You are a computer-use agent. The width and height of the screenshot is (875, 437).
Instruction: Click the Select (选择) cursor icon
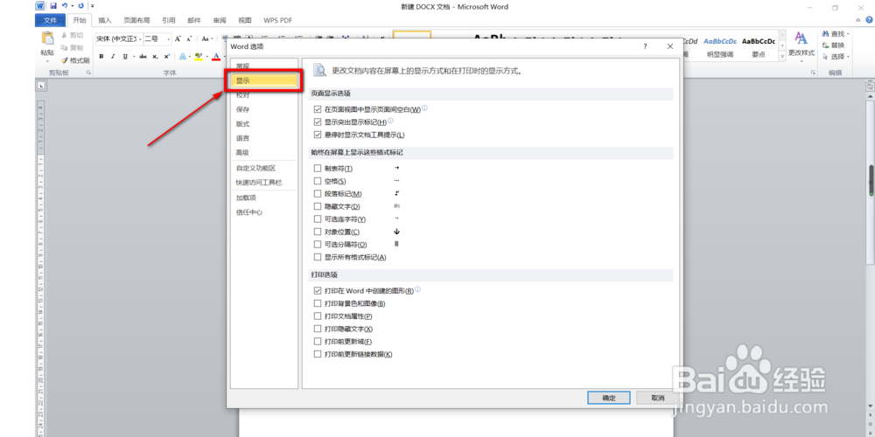pyautogui.click(x=825, y=56)
